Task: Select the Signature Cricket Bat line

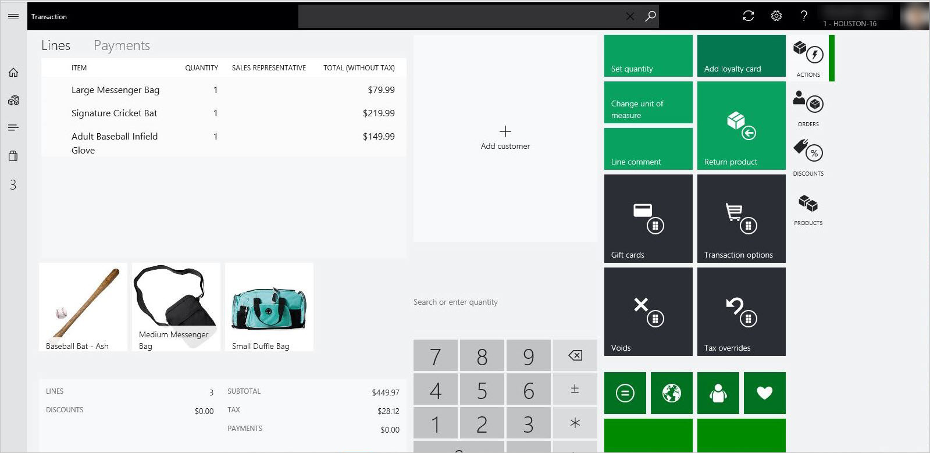Action: click(x=224, y=113)
